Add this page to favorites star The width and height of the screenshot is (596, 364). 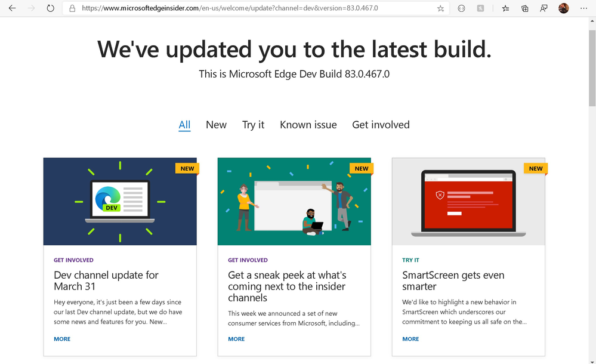coord(440,8)
